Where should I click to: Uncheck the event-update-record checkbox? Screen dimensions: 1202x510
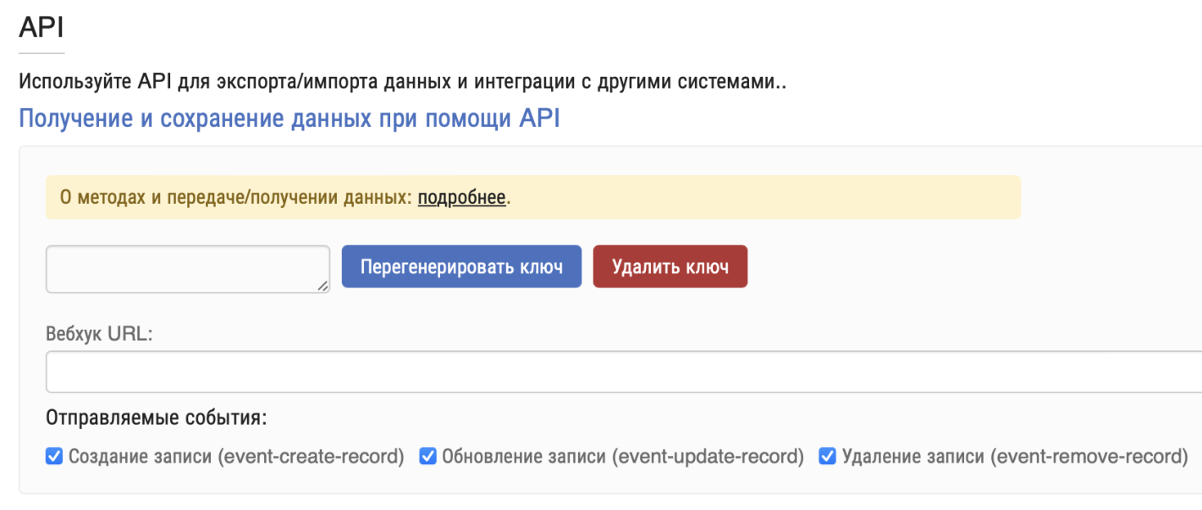point(428,457)
